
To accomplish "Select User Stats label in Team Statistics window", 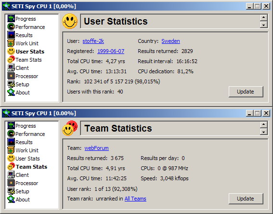I will coord(27,159).
